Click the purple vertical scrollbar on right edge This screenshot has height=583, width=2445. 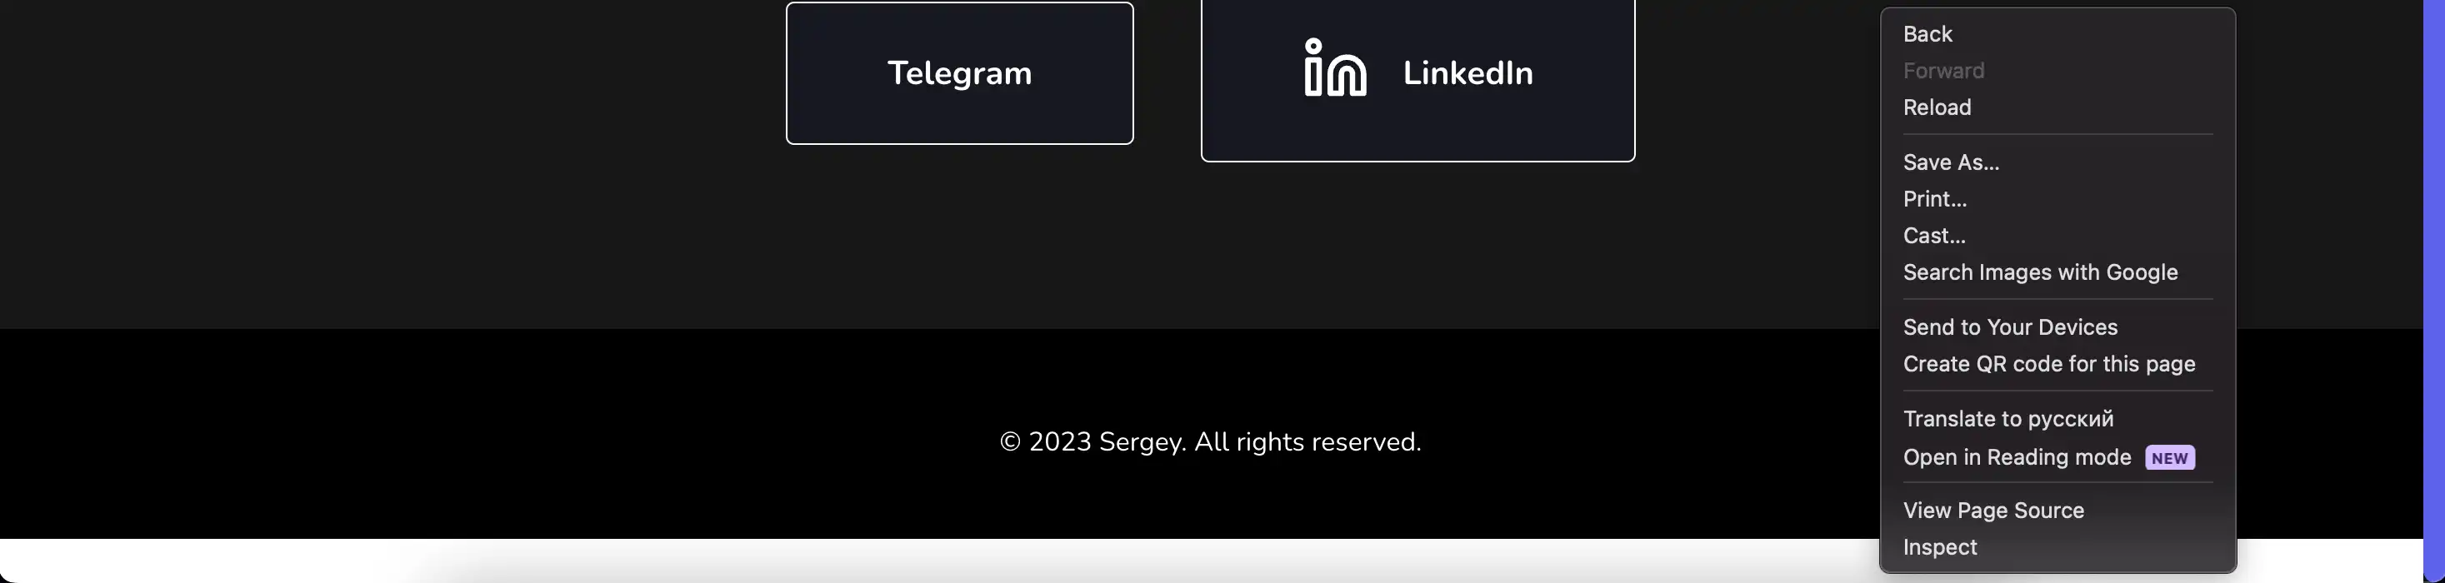tap(2433, 284)
